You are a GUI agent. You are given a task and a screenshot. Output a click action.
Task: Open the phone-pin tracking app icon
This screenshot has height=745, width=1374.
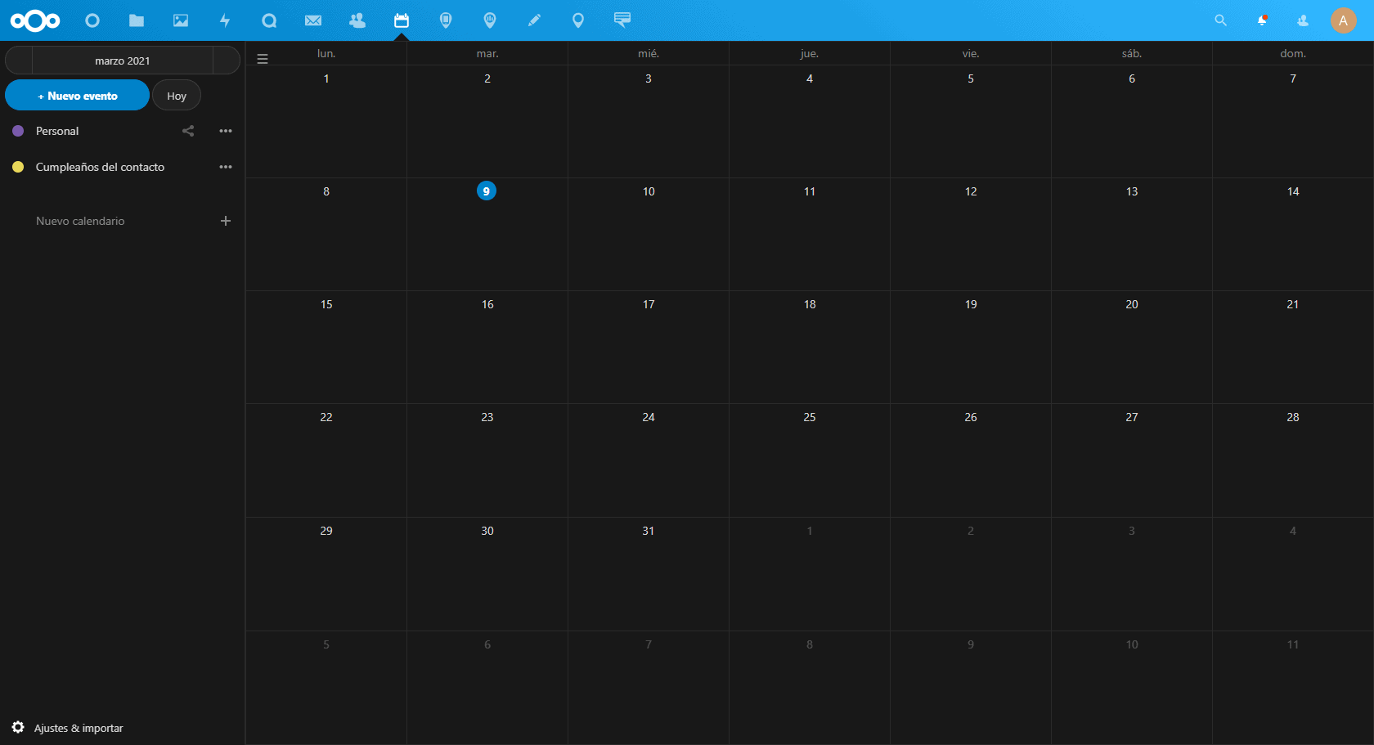[446, 20]
